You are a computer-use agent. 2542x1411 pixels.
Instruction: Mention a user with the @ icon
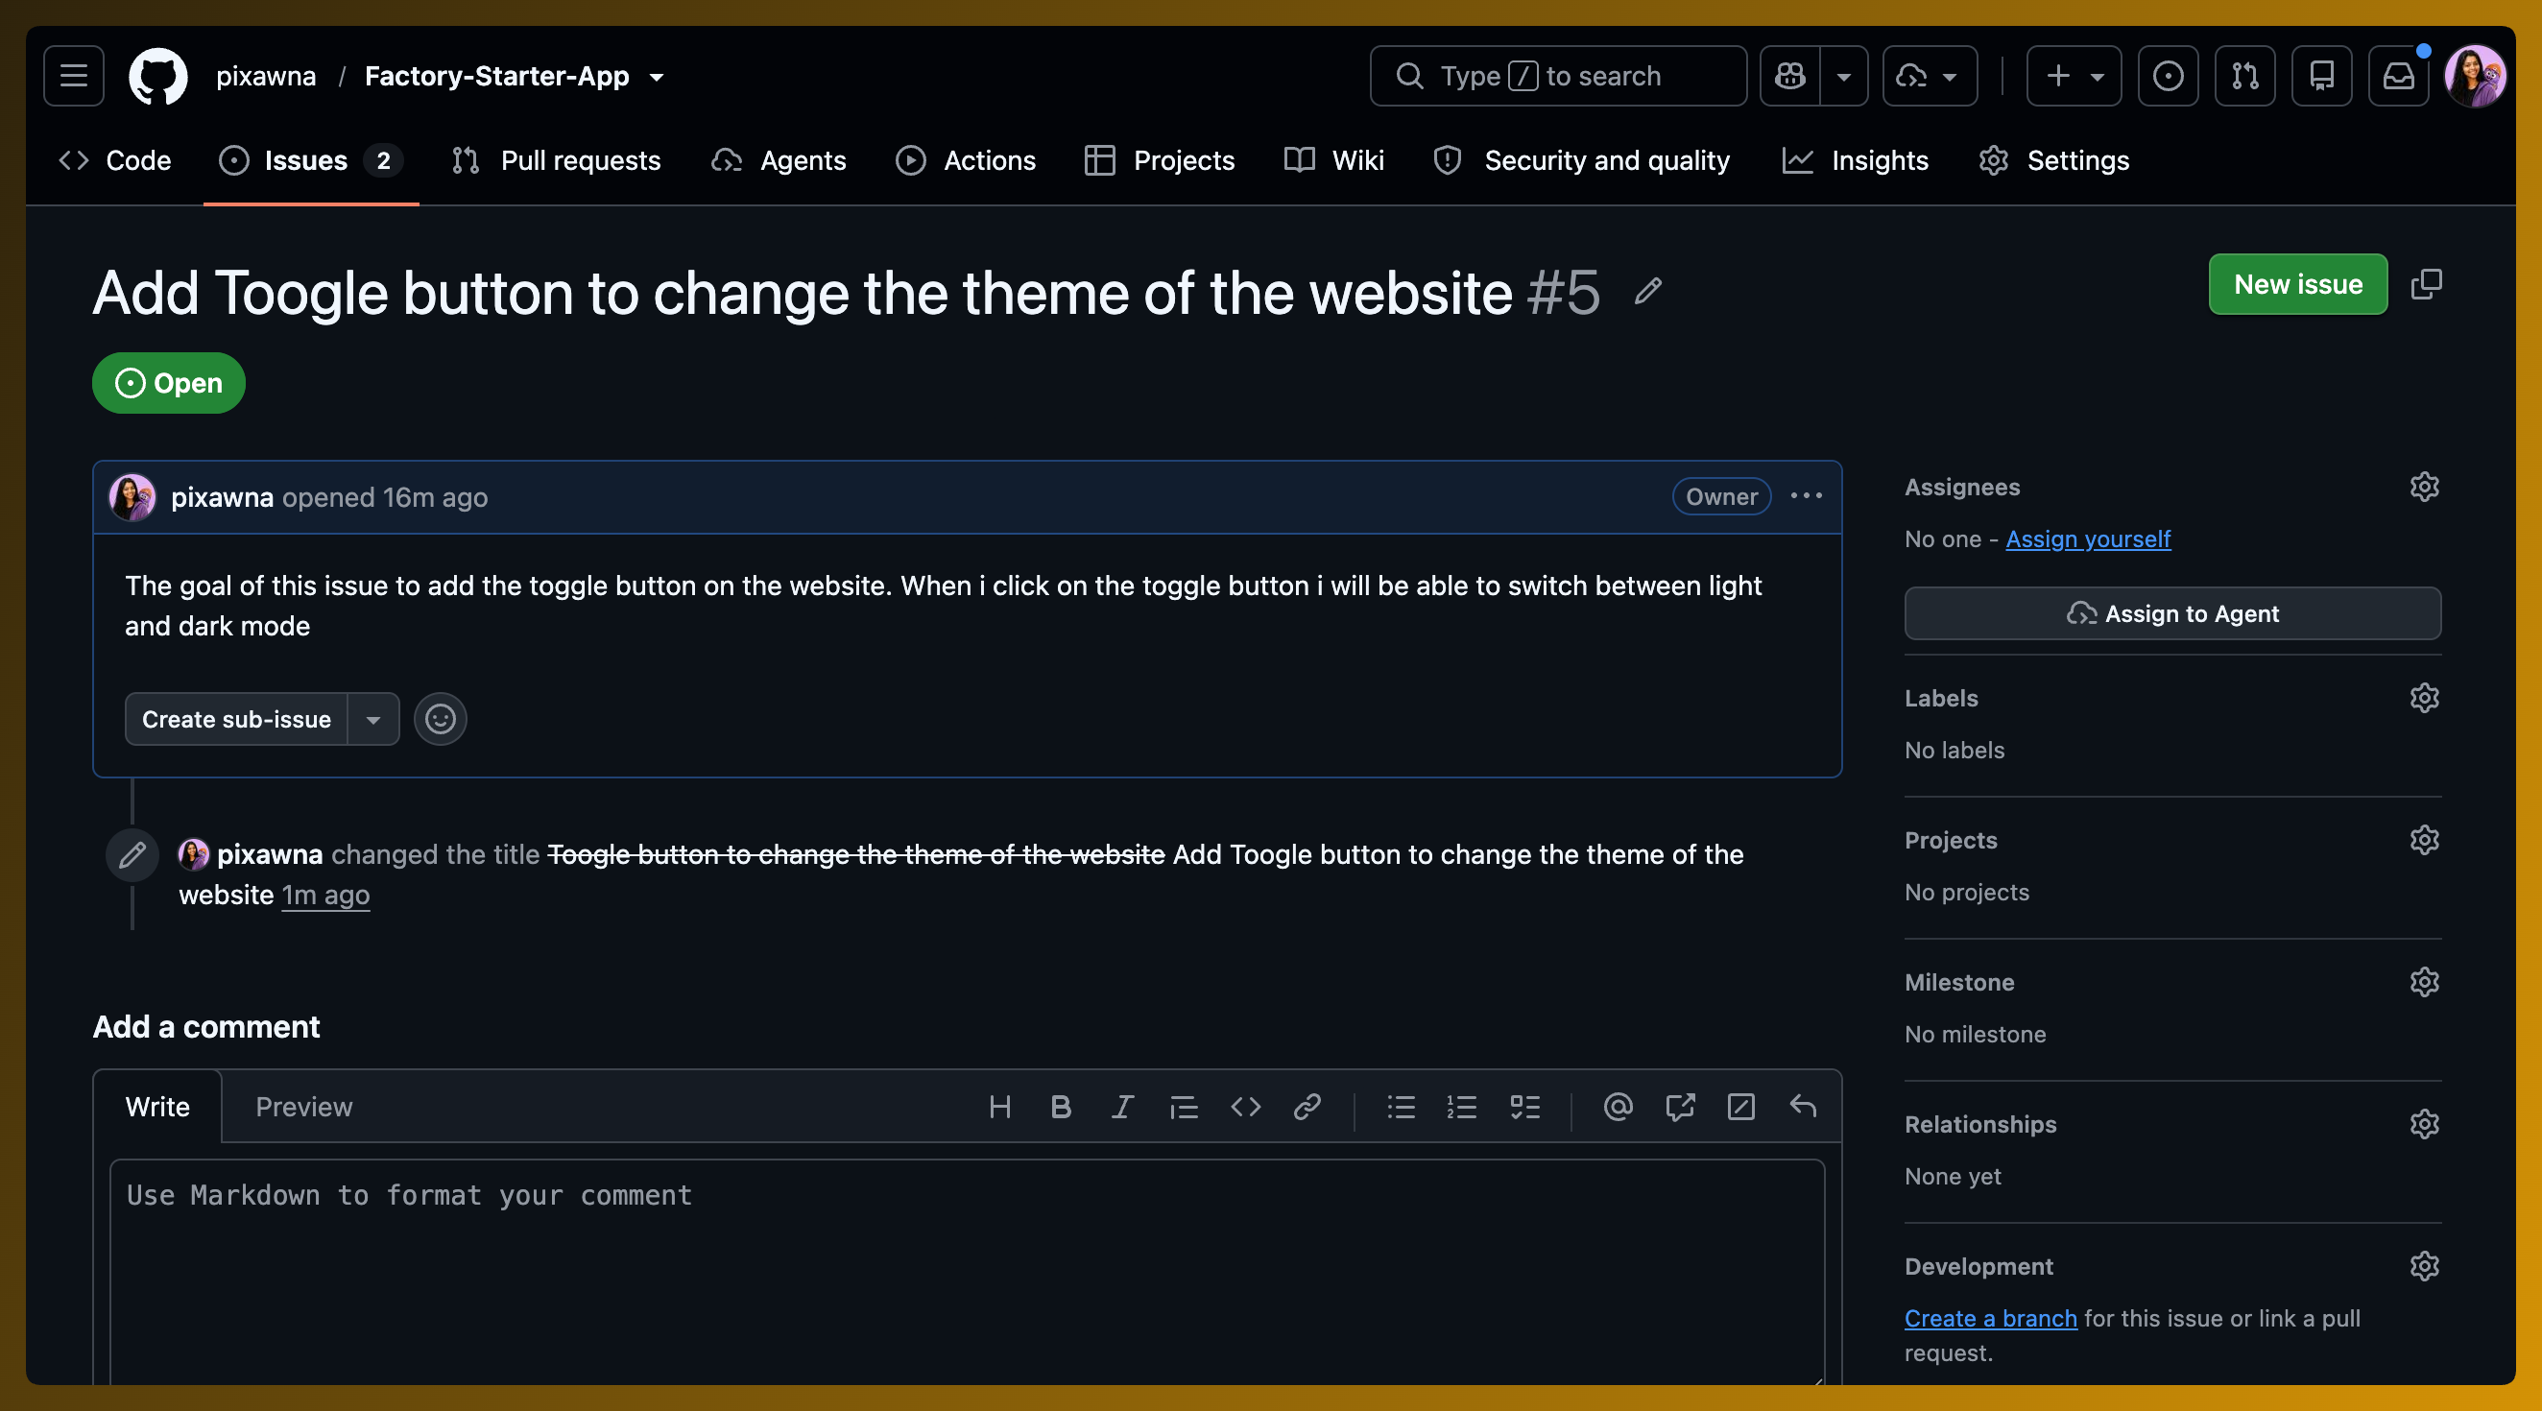pyautogui.click(x=1619, y=1106)
